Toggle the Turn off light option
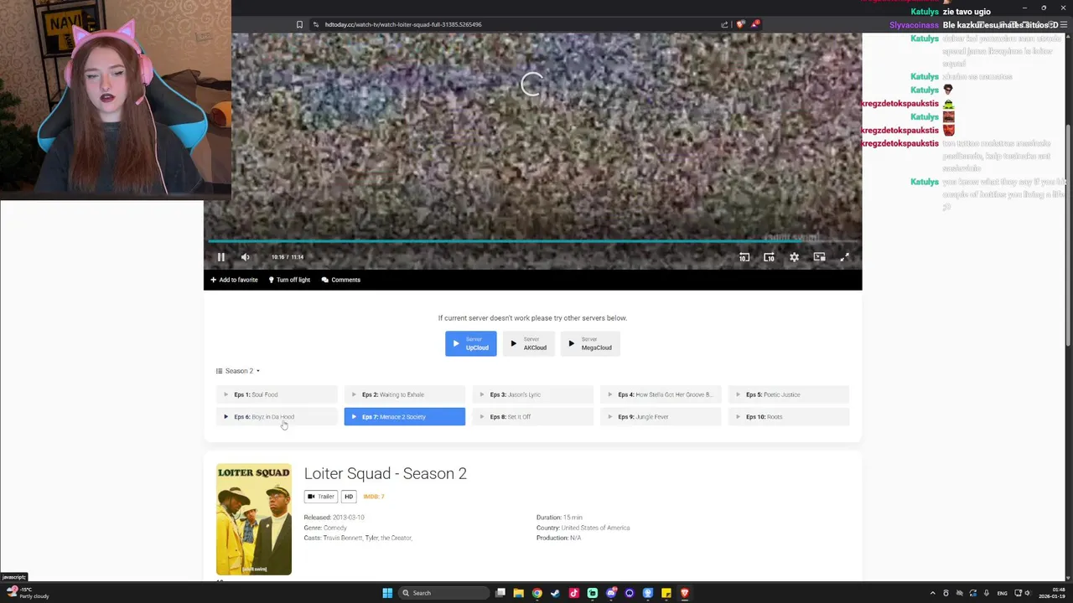1073x603 pixels. point(289,280)
